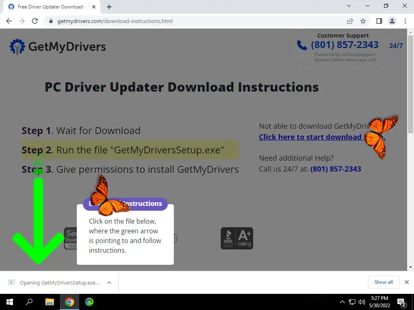The height and width of the screenshot is (310, 414).
Task: Expand the GetMyDriversSetup.exe download options chevron
Action: [x=109, y=283]
